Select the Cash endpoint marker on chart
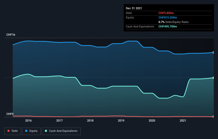 point(213,78)
